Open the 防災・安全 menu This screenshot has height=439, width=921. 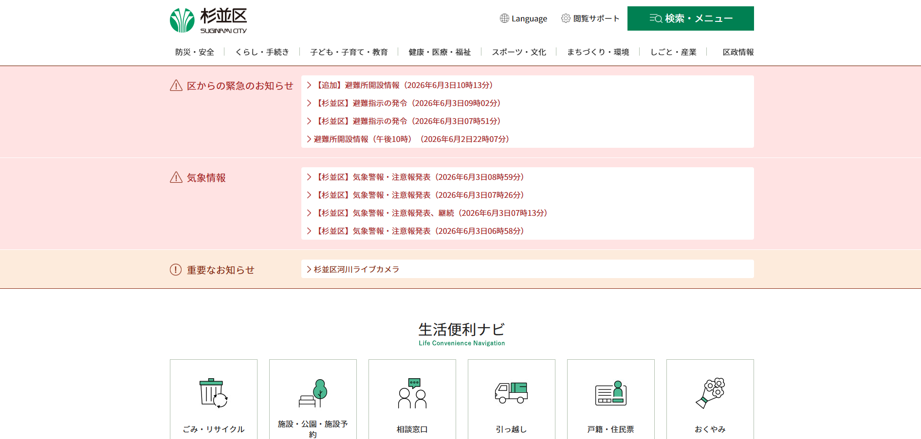point(195,52)
